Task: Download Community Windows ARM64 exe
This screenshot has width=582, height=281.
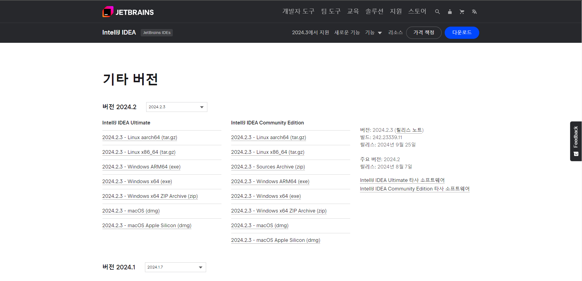Action: click(x=270, y=182)
